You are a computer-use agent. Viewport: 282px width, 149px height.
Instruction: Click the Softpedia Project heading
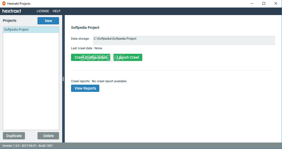(85, 28)
